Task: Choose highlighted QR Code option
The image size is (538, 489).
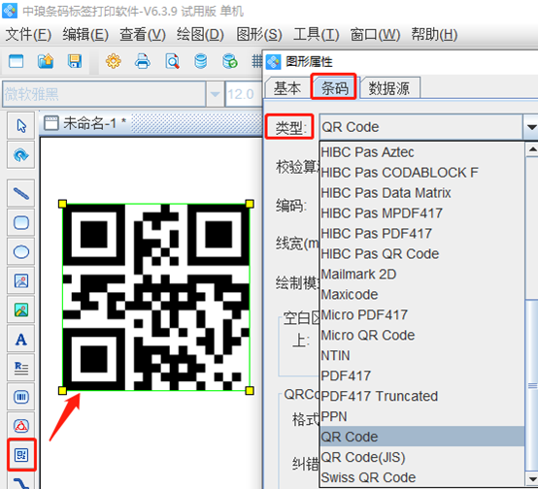Action: click(422, 437)
